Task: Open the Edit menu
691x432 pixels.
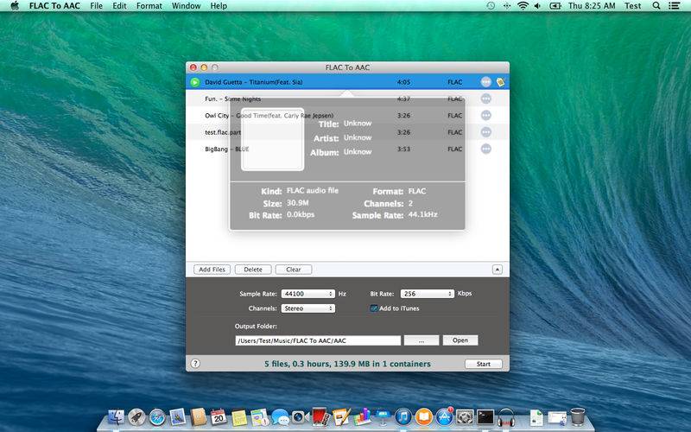Action: 119,6
